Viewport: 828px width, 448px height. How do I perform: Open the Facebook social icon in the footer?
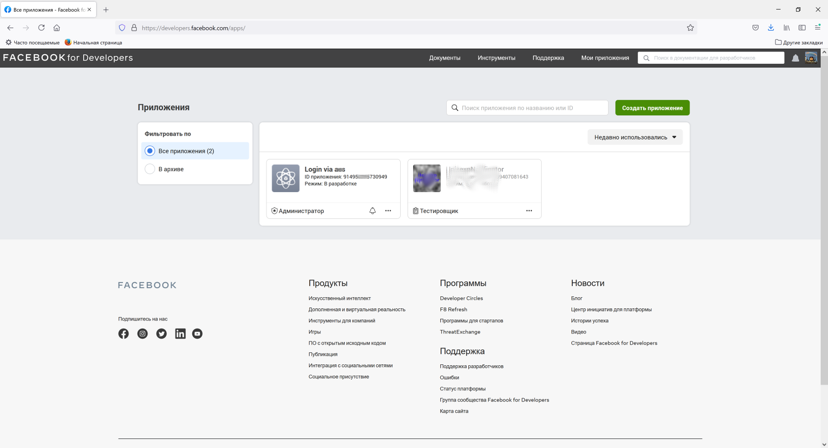[x=123, y=334]
